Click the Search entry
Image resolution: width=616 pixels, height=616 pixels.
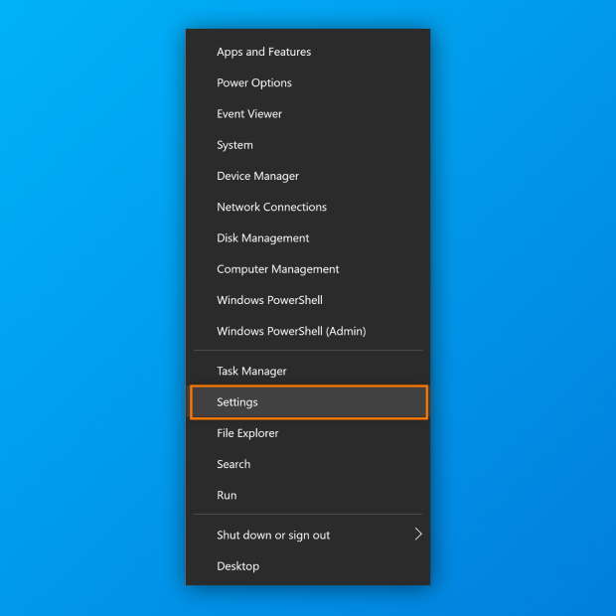click(233, 464)
